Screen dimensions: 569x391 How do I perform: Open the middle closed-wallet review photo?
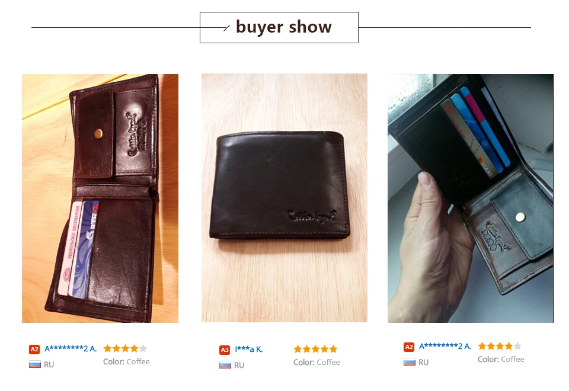click(284, 198)
